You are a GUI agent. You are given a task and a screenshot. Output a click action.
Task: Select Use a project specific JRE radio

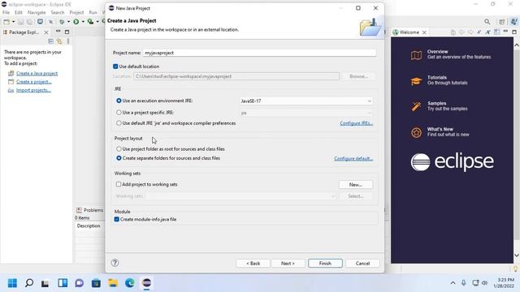pos(119,113)
